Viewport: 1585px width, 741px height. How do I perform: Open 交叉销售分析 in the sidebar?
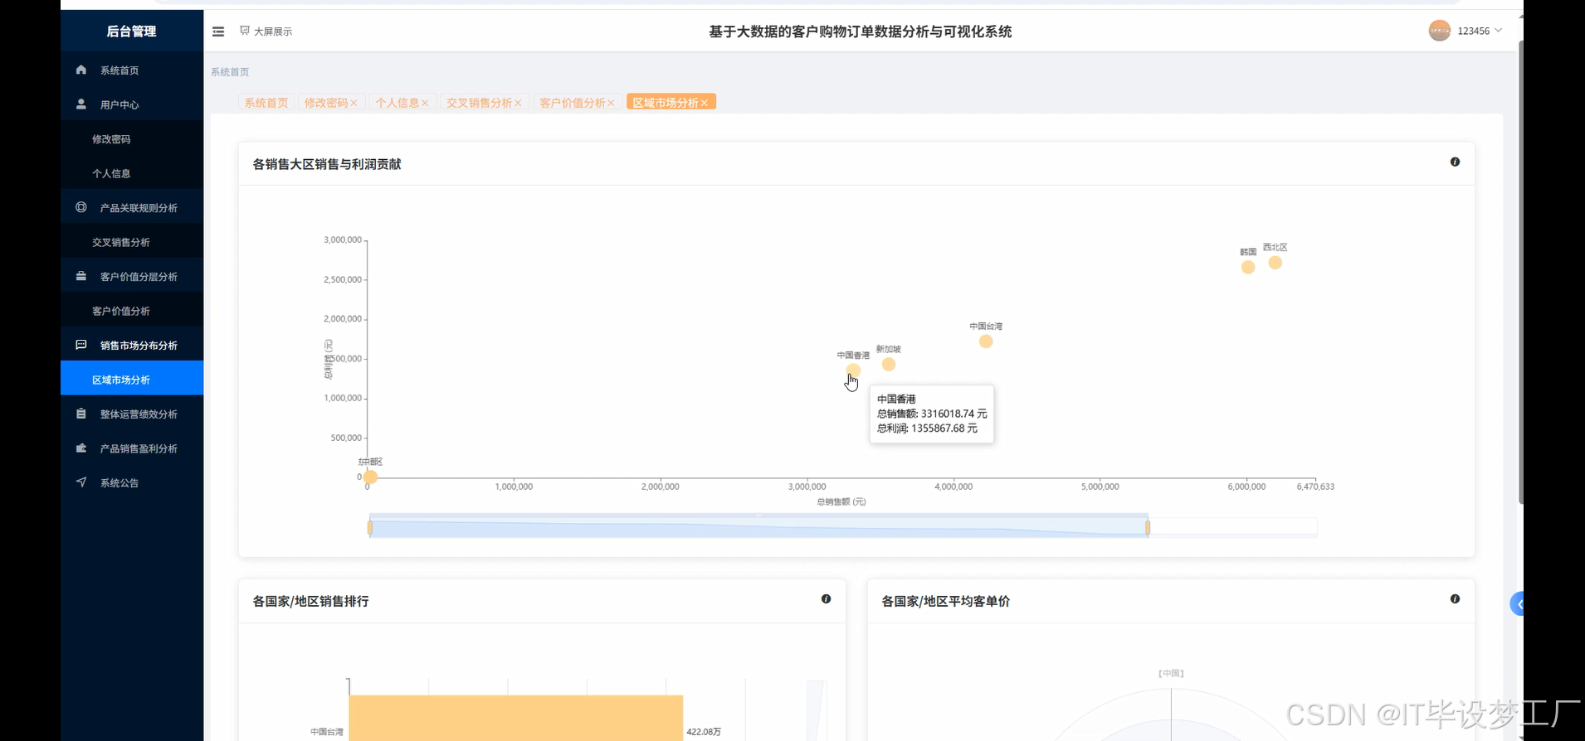[132, 242]
